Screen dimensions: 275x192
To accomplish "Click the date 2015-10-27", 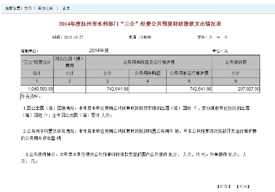I will click(x=74, y=37).
